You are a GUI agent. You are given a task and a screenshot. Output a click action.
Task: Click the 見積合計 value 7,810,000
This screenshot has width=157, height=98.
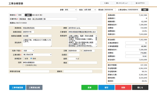tap(143, 34)
